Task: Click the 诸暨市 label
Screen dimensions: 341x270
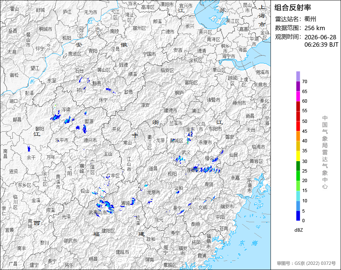Action: [213, 100]
